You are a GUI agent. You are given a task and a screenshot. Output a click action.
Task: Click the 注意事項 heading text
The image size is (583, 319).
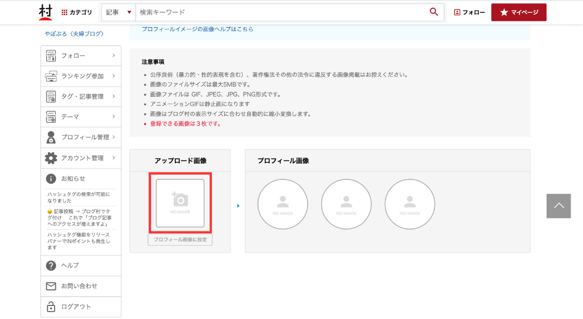153,61
